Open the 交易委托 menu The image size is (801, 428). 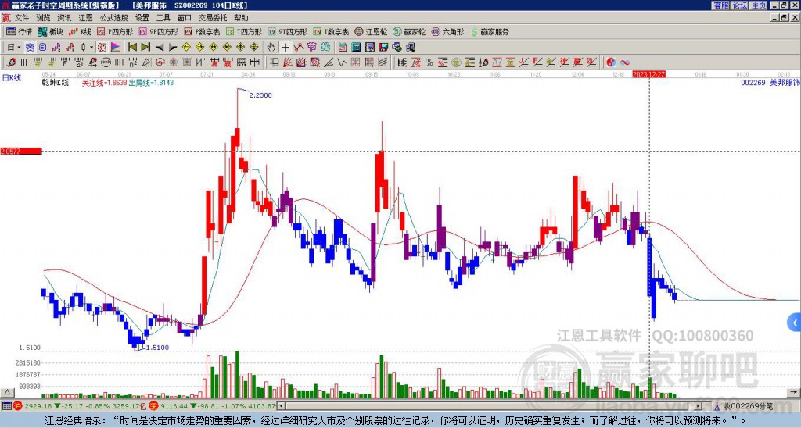[213, 18]
